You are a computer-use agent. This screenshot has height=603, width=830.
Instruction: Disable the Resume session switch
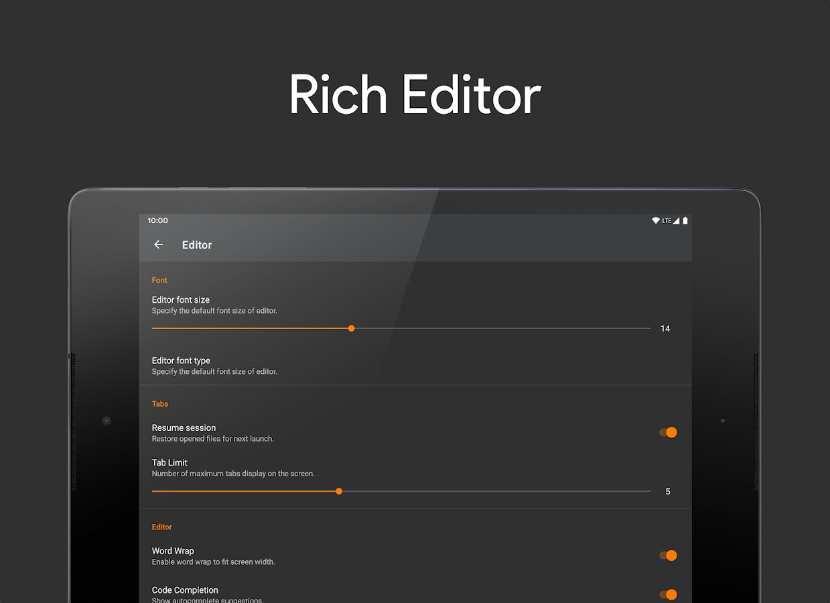(668, 432)
